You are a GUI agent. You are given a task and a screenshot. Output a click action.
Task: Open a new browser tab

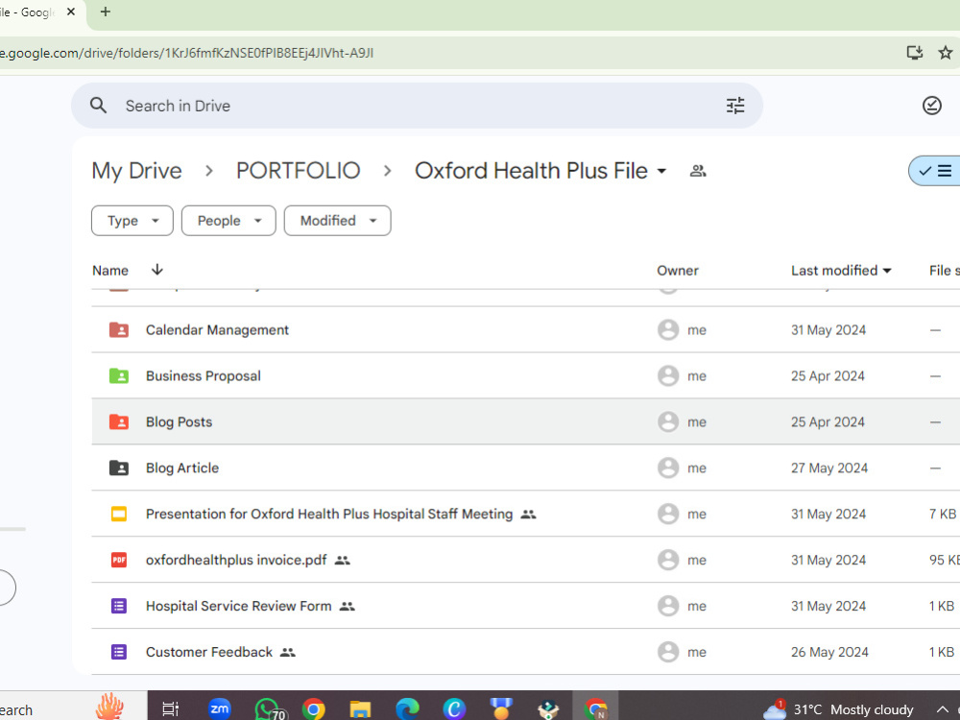pyautogui.click(x=106, y=12)
